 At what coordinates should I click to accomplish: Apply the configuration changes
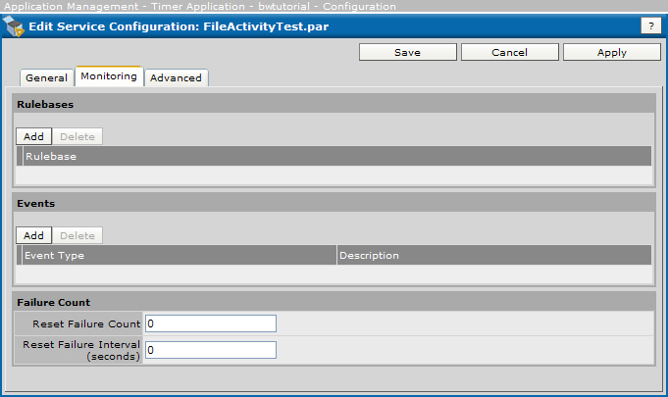(611, 52)
